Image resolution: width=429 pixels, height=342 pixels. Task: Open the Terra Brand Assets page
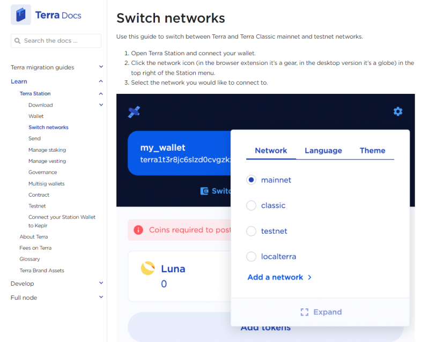[x=42, y=271]
